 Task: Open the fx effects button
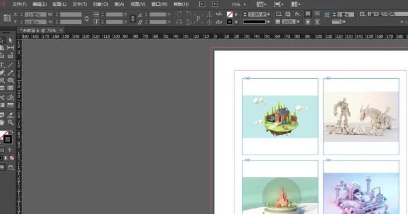tap(297, 14)
